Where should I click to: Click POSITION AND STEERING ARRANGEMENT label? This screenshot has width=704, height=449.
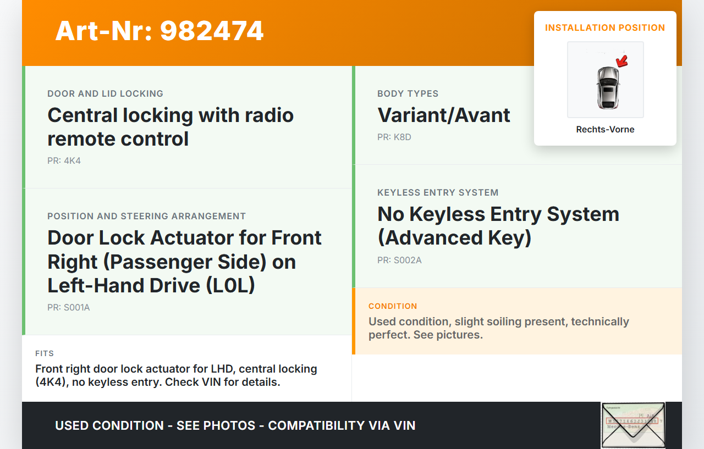(146, 216)
